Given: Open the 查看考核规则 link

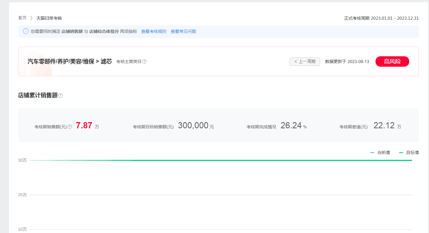Looking at the screenshot, I should point(154,32).
